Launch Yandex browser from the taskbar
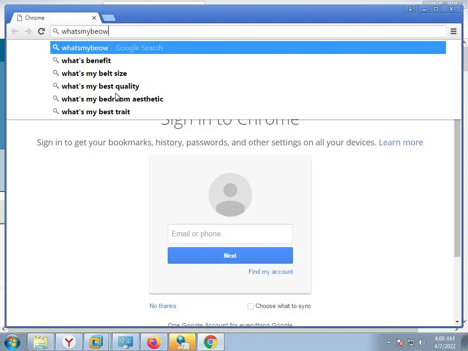Viewport: 468px width, 351px height. [x=69, y=342]
